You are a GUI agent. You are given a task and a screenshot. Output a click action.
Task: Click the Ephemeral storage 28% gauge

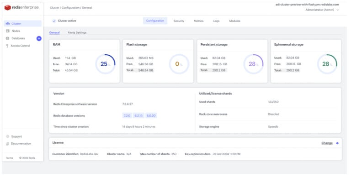326,64
